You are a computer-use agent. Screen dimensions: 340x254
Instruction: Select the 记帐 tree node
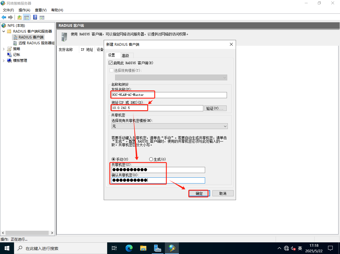click(x=17, y=54)
